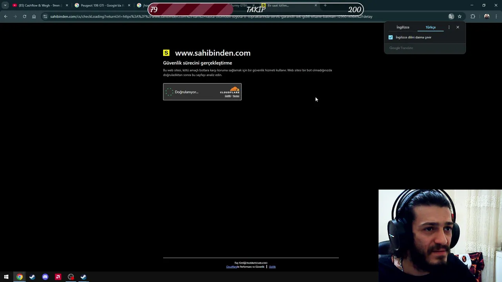502x282 pixels.
Task: Open Chrome from the taskbar
Action: coord(19,277)
